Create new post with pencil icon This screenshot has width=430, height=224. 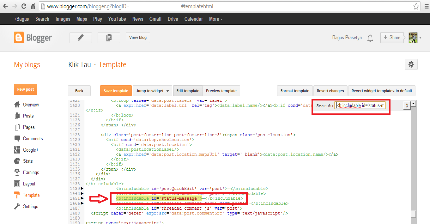[81, 37]
